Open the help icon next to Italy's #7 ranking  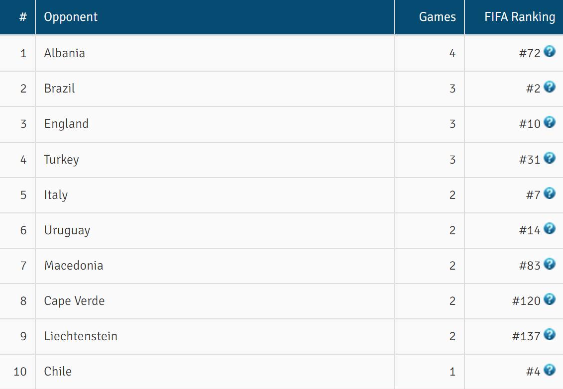click(x=550, y=193)
